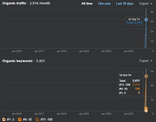Click the orange #4–10 keywords data point
The image size is (156, 122).
tap(146, 109)
